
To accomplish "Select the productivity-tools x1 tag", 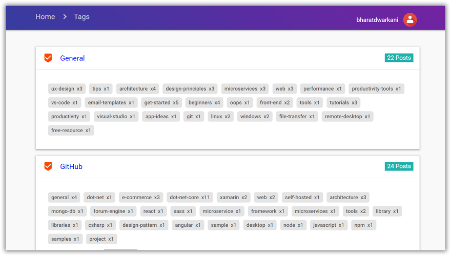I will (x=376, y=89).
